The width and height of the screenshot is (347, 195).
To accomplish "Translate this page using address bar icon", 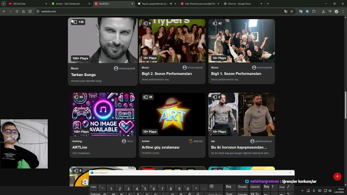I will [x=286, y=11].
